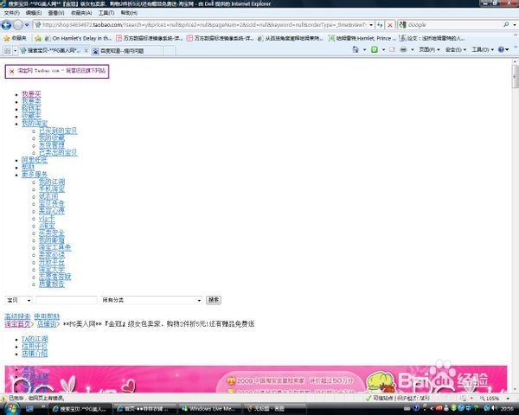Click the green feeds icon in command bar
Screen dimensions: 519x415
pyautogui.click(x=375, y=49)
